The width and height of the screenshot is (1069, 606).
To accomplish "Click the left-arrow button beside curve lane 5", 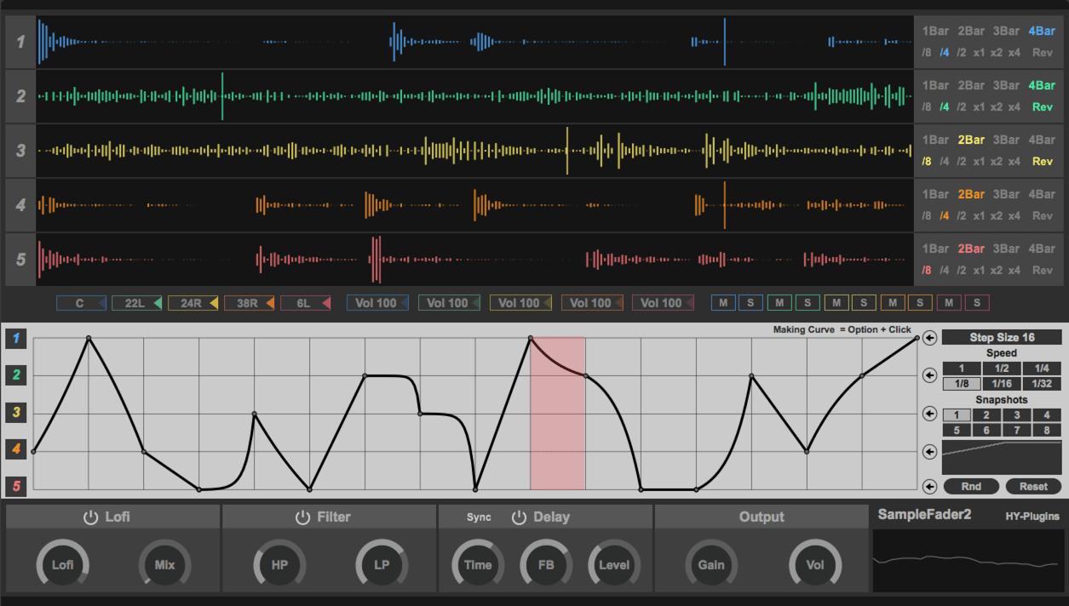I will tap(930, 487).
